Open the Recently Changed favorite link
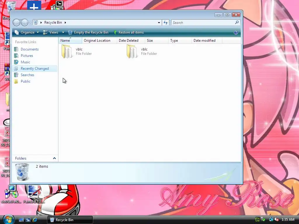The height and width of the screenshot is (224, 299). coord(34,69)
